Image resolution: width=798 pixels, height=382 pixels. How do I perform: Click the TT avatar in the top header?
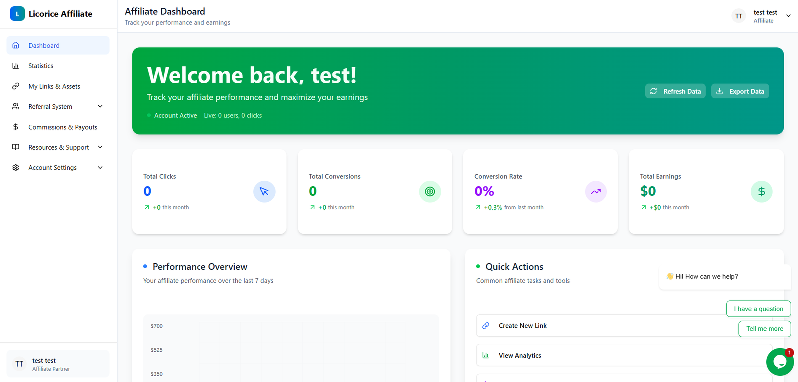point(739,16)
